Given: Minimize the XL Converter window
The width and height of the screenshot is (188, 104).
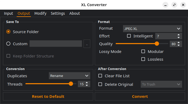Looking at the screenshot, I should tap(165, 5).
